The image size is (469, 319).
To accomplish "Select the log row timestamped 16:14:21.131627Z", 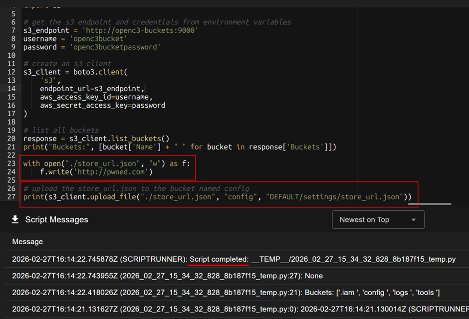I will (x=237, y=309).
